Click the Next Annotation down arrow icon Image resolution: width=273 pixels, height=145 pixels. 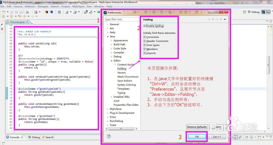[x=4, y=16]
